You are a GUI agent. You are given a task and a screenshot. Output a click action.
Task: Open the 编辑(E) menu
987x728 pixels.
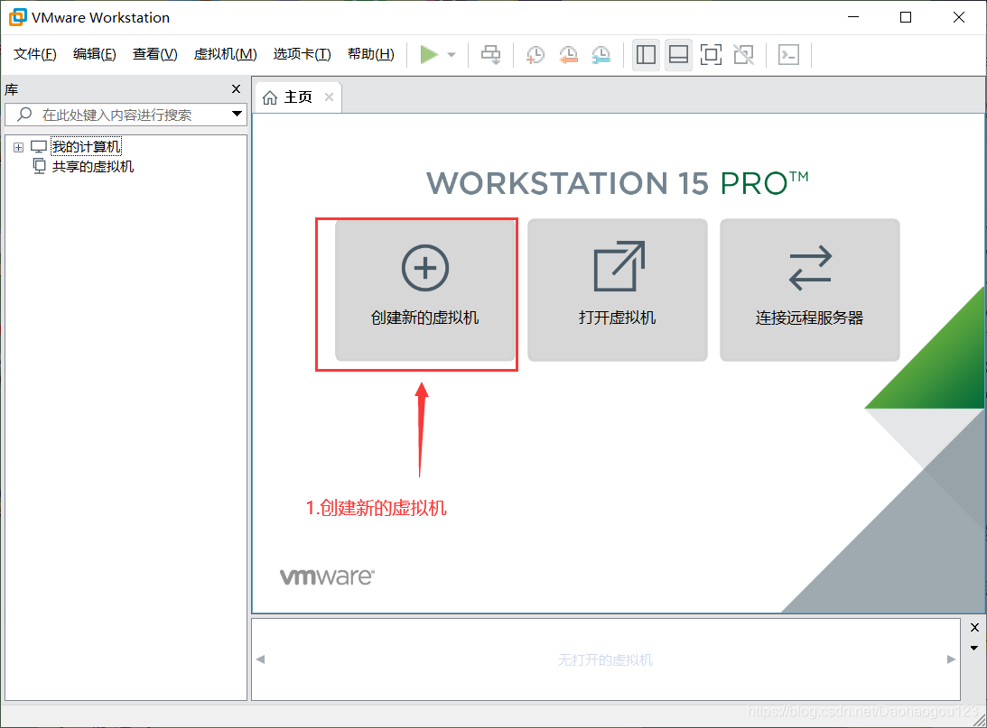tap(95, 54)
